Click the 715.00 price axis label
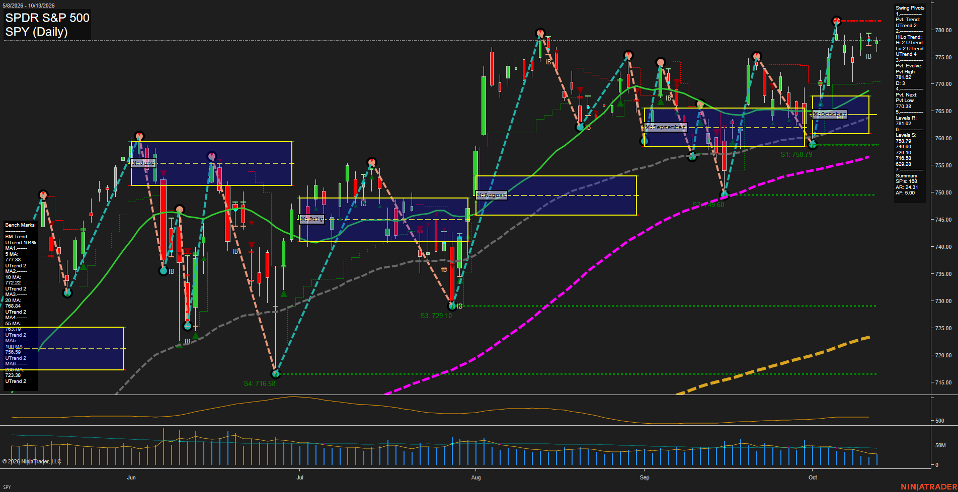Viewport: 958px width, 492px height. [943, 382]
